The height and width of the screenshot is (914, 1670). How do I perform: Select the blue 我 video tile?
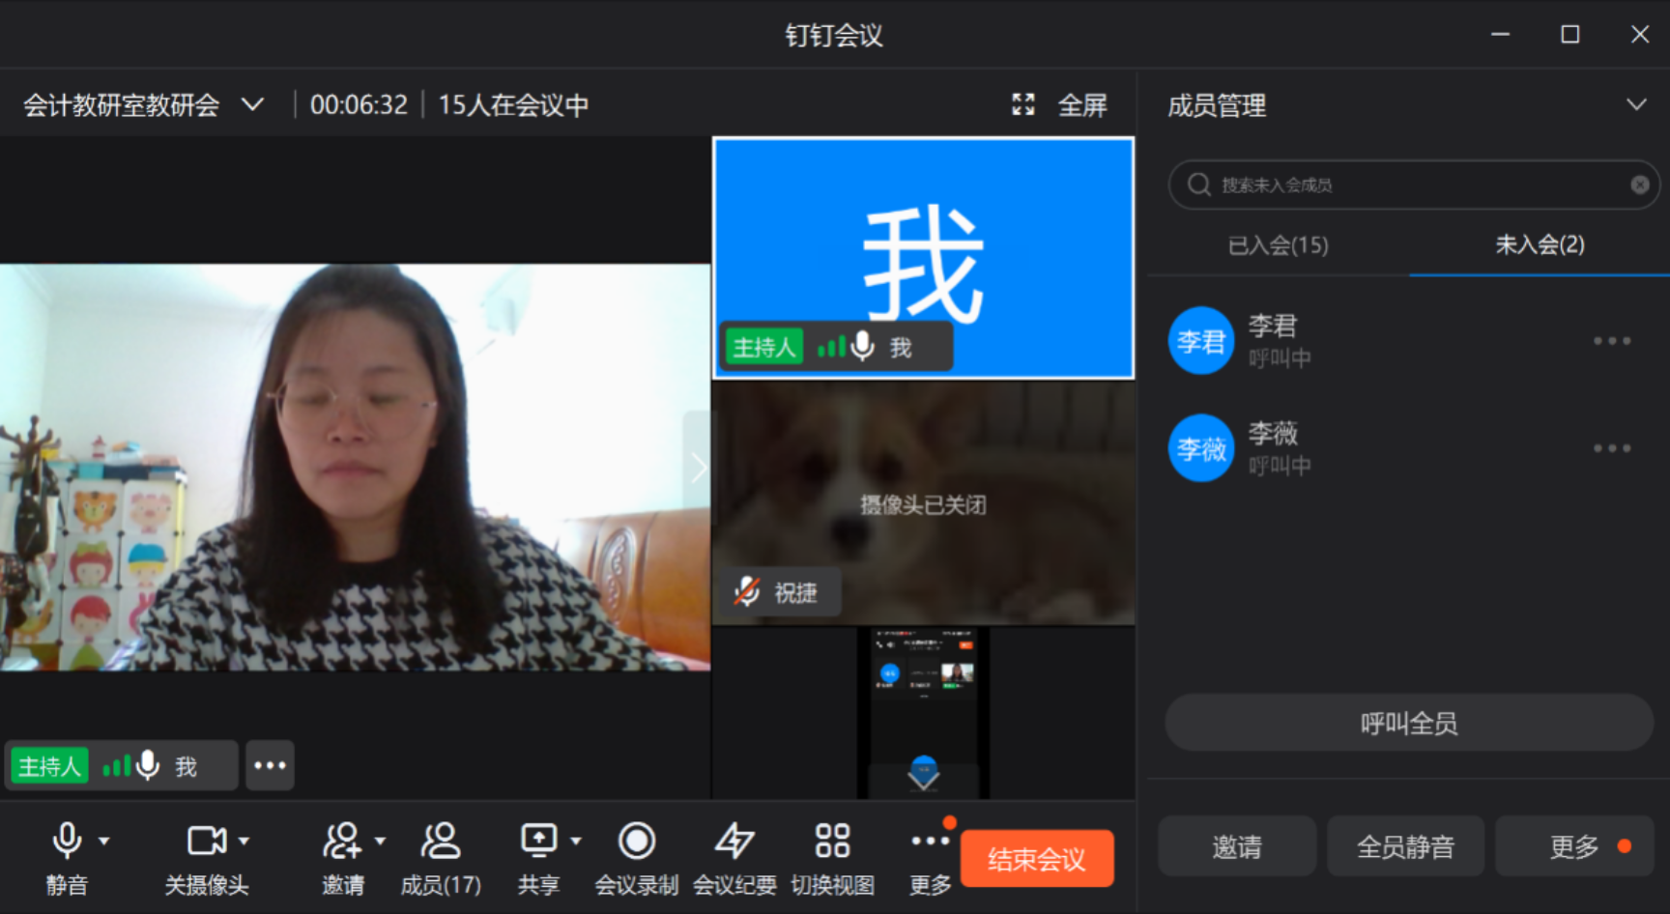pos(923,258)
